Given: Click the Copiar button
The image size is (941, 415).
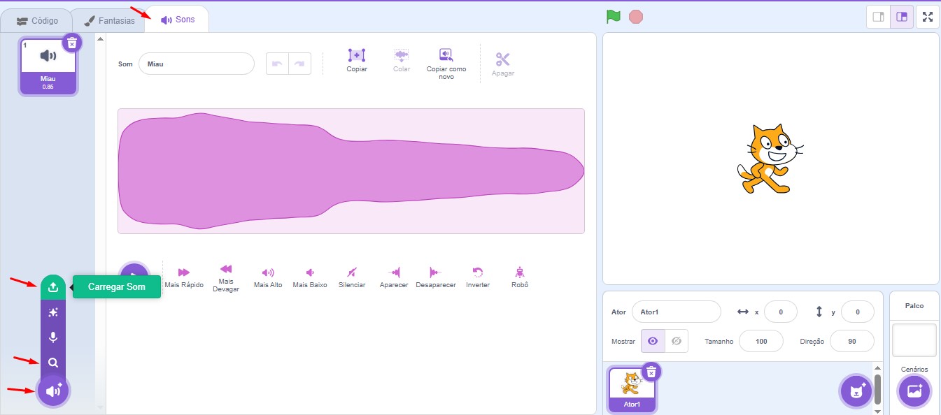Looking at the screenshot, I should [357, 61].
